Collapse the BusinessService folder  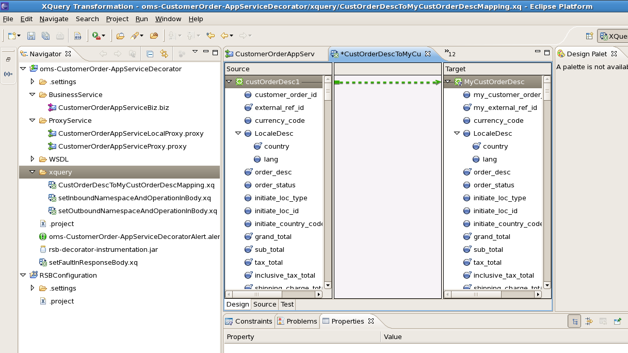(x=33, y=94)
